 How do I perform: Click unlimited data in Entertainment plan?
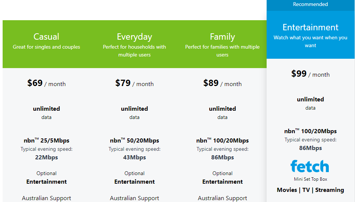tap(310, 100)
